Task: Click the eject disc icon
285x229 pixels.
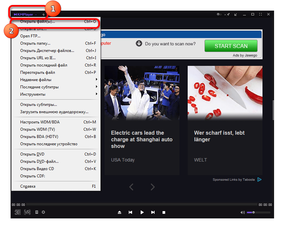Action: point(119,212)
